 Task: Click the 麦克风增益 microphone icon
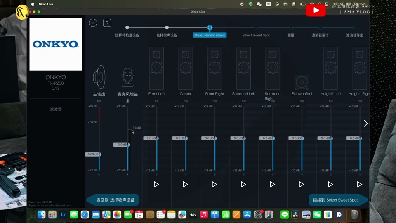click(127, 77)
